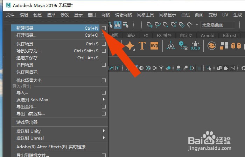Switch to the Arnold shelf tab
The height and width of the screenshot is (157, 245).
208,36
